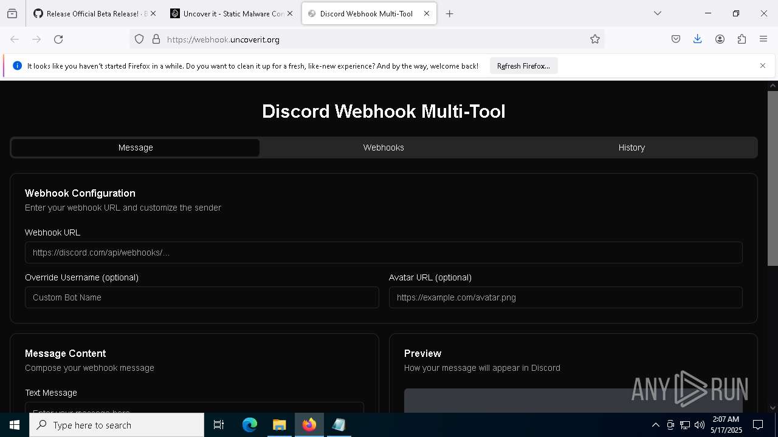
Task: Open the History tab
Action: pos(632,147)
